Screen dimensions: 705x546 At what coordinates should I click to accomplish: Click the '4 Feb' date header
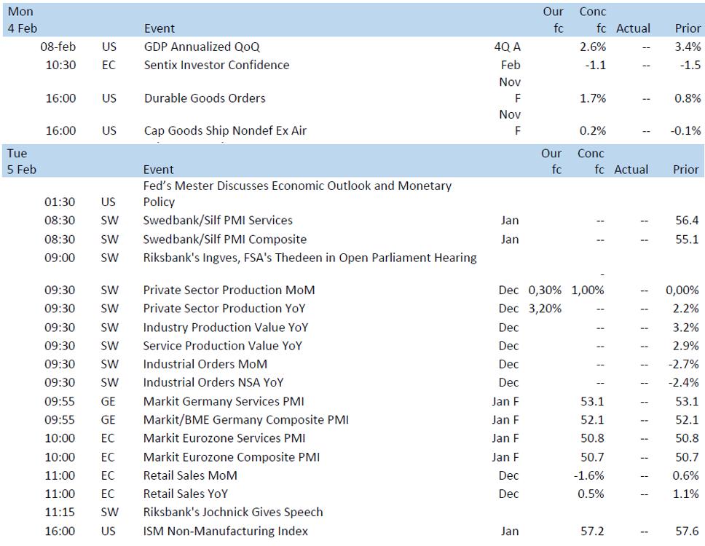click(x=23, y=28)
